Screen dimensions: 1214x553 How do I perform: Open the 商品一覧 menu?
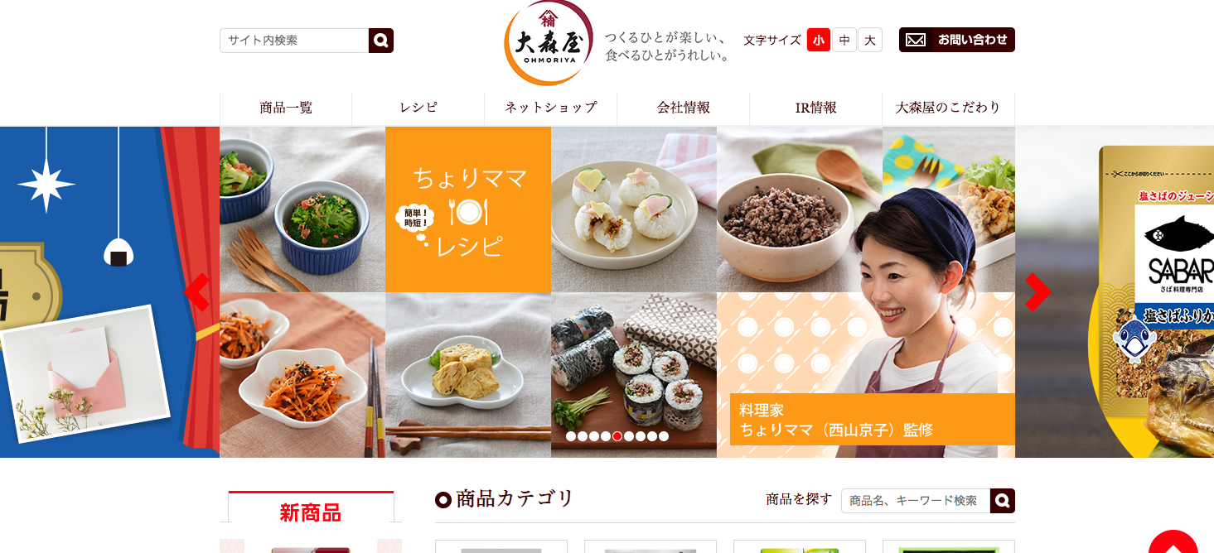(286, 108)
